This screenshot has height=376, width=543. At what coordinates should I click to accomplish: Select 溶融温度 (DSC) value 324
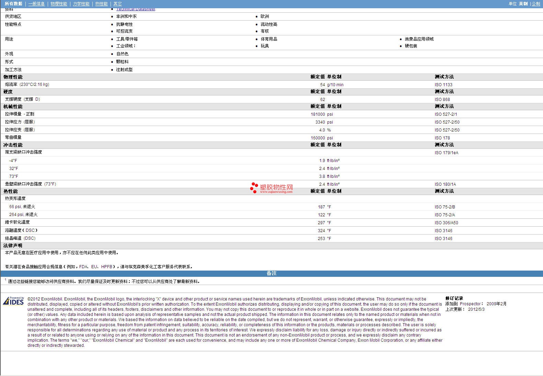[x=322, y=231]
